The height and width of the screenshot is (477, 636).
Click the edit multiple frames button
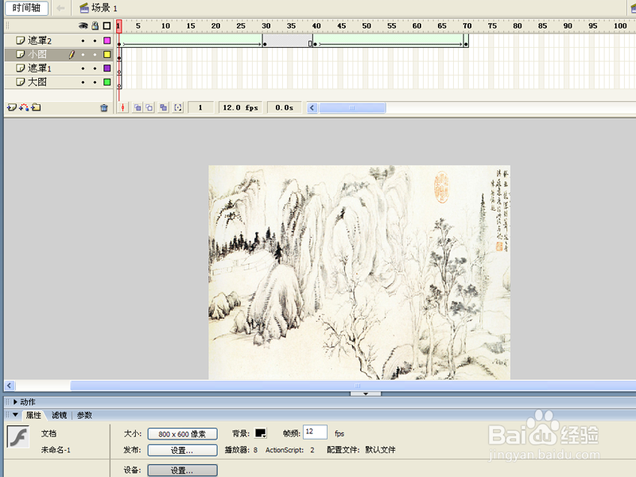click(x=164, y=107)
